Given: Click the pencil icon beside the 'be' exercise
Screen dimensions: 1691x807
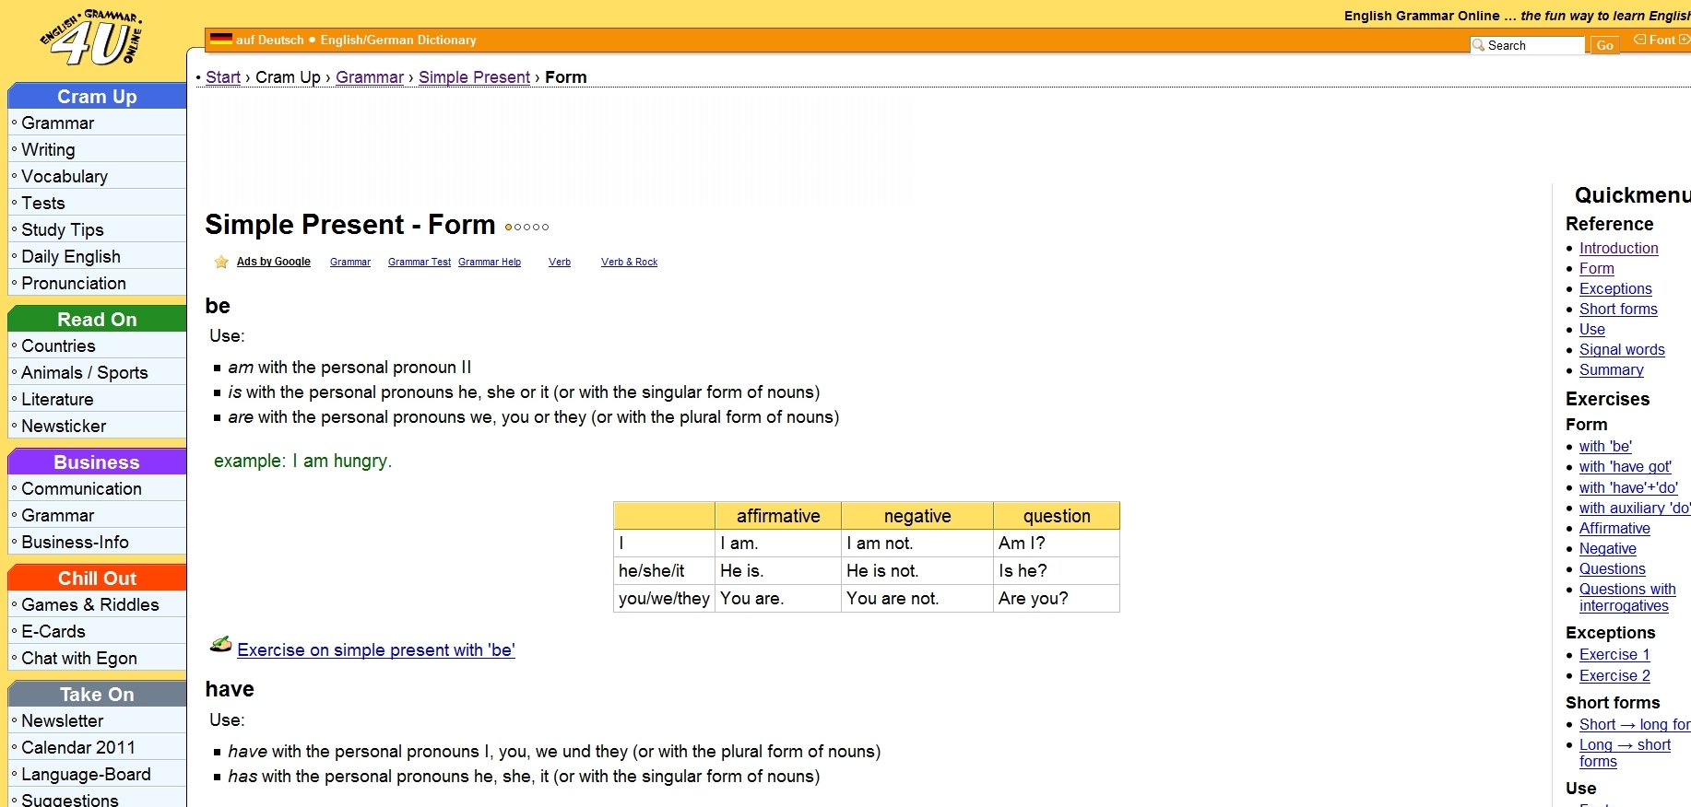Looking at the screenshot, I should 220,645.
